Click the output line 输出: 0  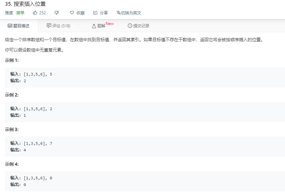point(18,185)
